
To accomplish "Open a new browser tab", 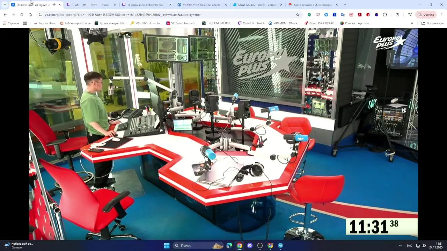I will [345, 5].
